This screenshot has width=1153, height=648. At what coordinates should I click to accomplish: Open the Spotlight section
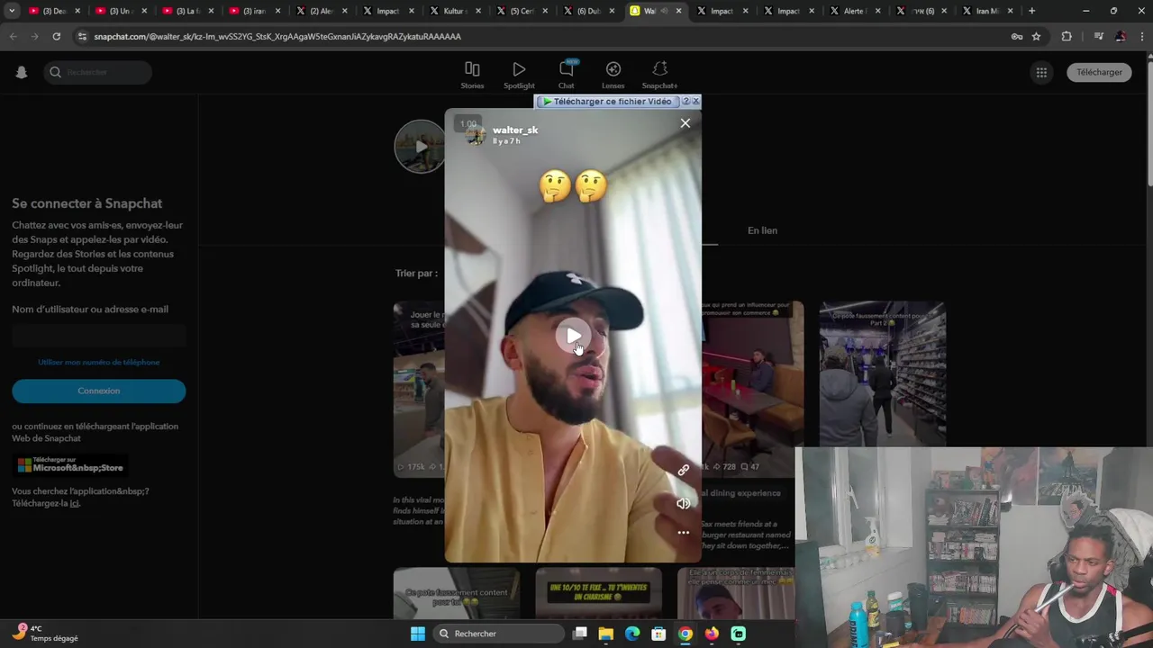click(x=519, y=76)
